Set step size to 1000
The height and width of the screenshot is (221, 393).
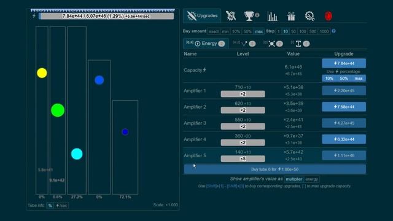tap(324, 31)
